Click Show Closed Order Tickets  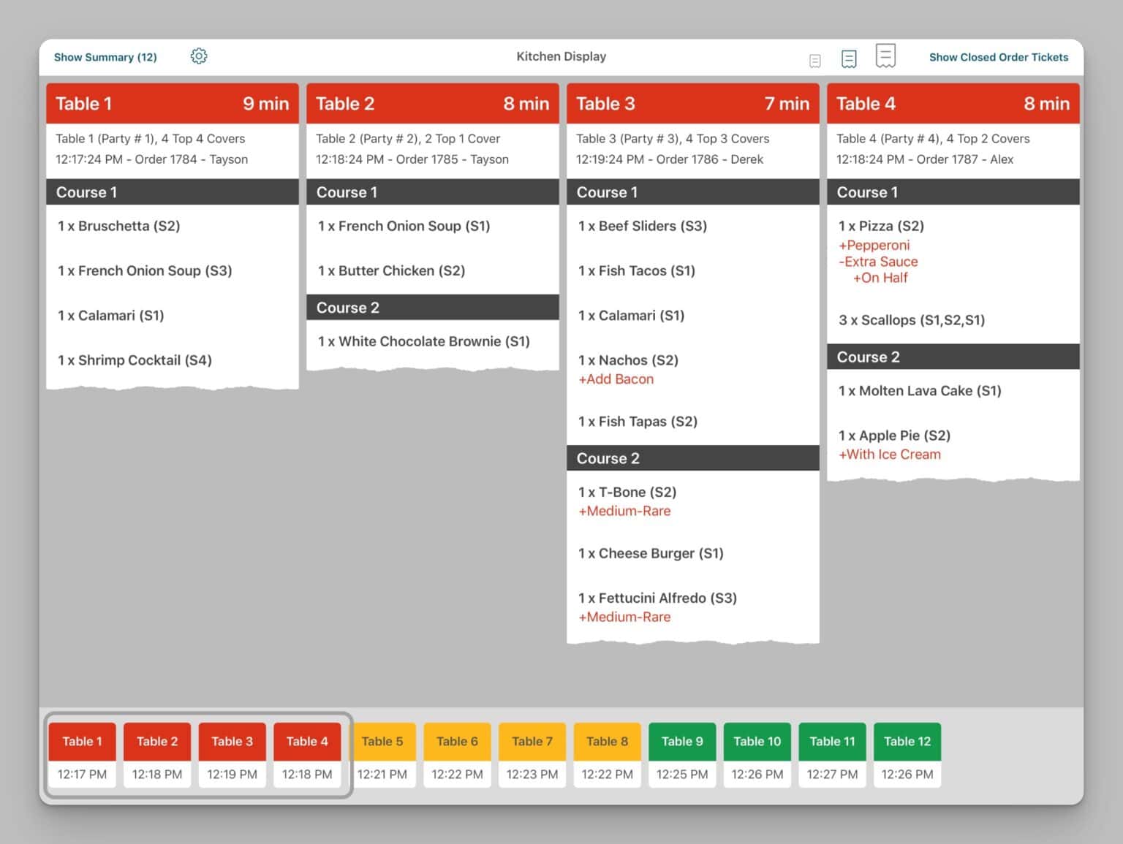998,57
